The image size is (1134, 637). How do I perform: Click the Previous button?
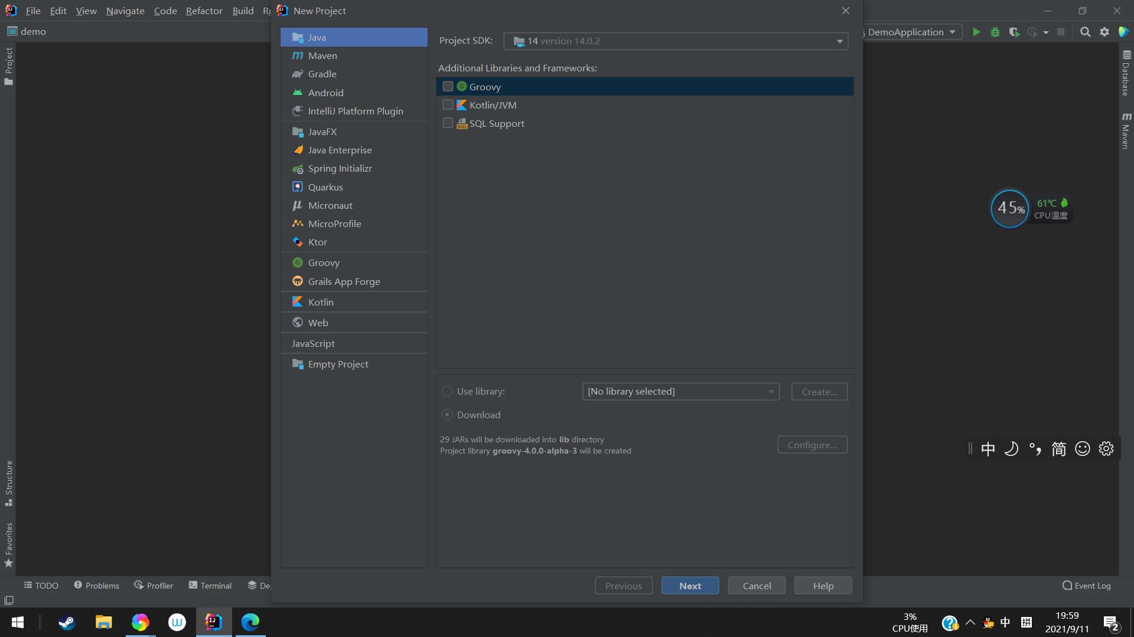(x=624, y=586)
